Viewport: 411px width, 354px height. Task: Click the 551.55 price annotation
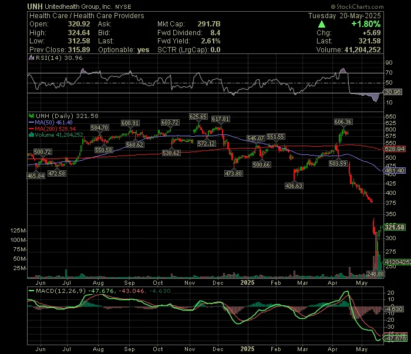click(x=275, y=137)
